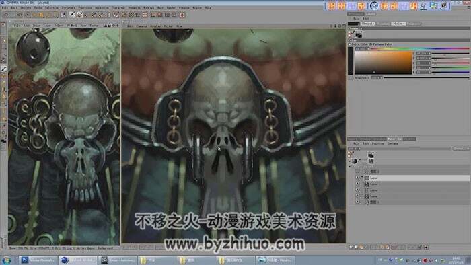Click the round blue logo icon in floating toolbar
This screenshot has height=265, width=471.
374,5
